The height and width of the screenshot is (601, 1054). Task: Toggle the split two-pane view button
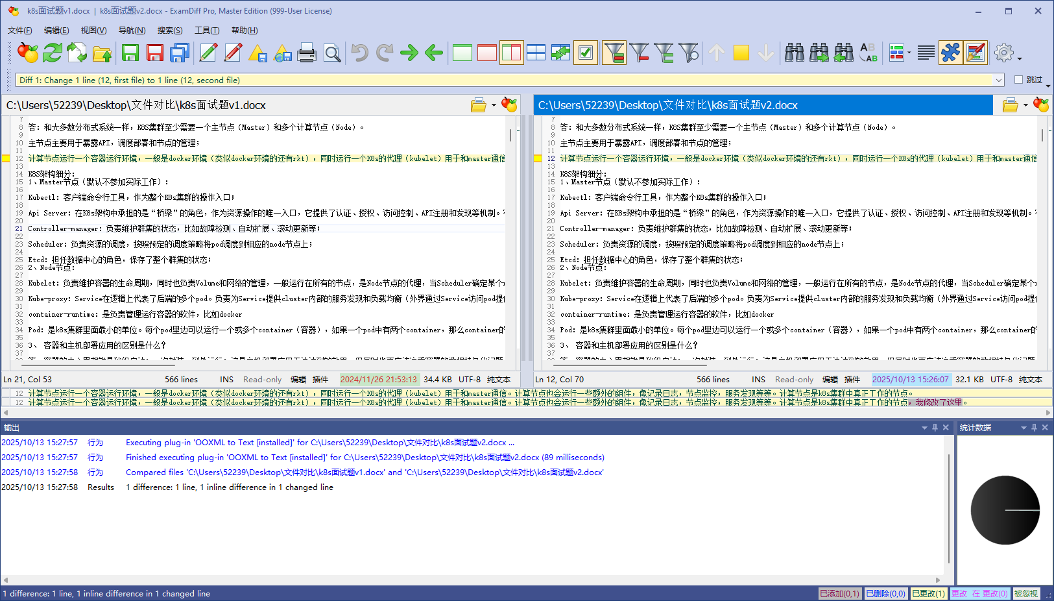(511, 53)
